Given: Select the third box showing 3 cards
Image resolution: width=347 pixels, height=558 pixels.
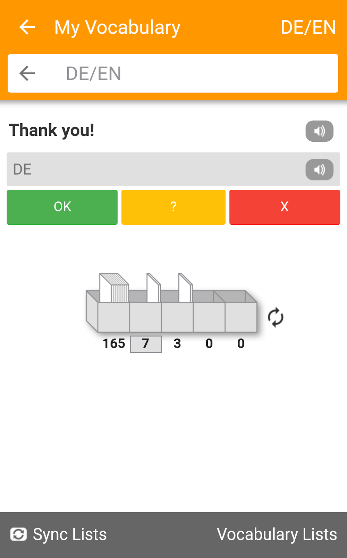Looking at the screenshot, I should click(x=177, y=343).
